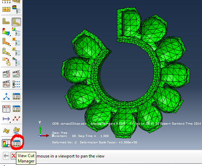Viewport: 202px width, 166px height.
Task: Start Animate Time History
Action: coord(16,74)
